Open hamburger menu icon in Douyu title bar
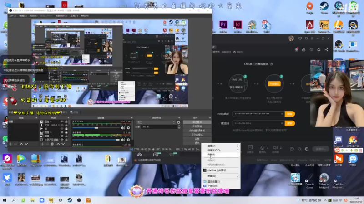This screenshot has height=204, width=364. click(312, 39)
